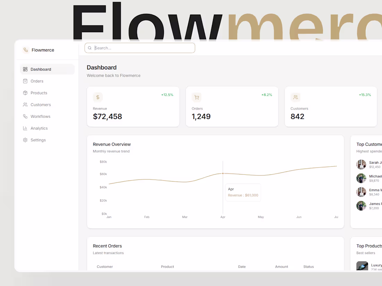Click the Orders bag icon in sidebar
This screenshot has width=382, height=286.
point(25,81)
